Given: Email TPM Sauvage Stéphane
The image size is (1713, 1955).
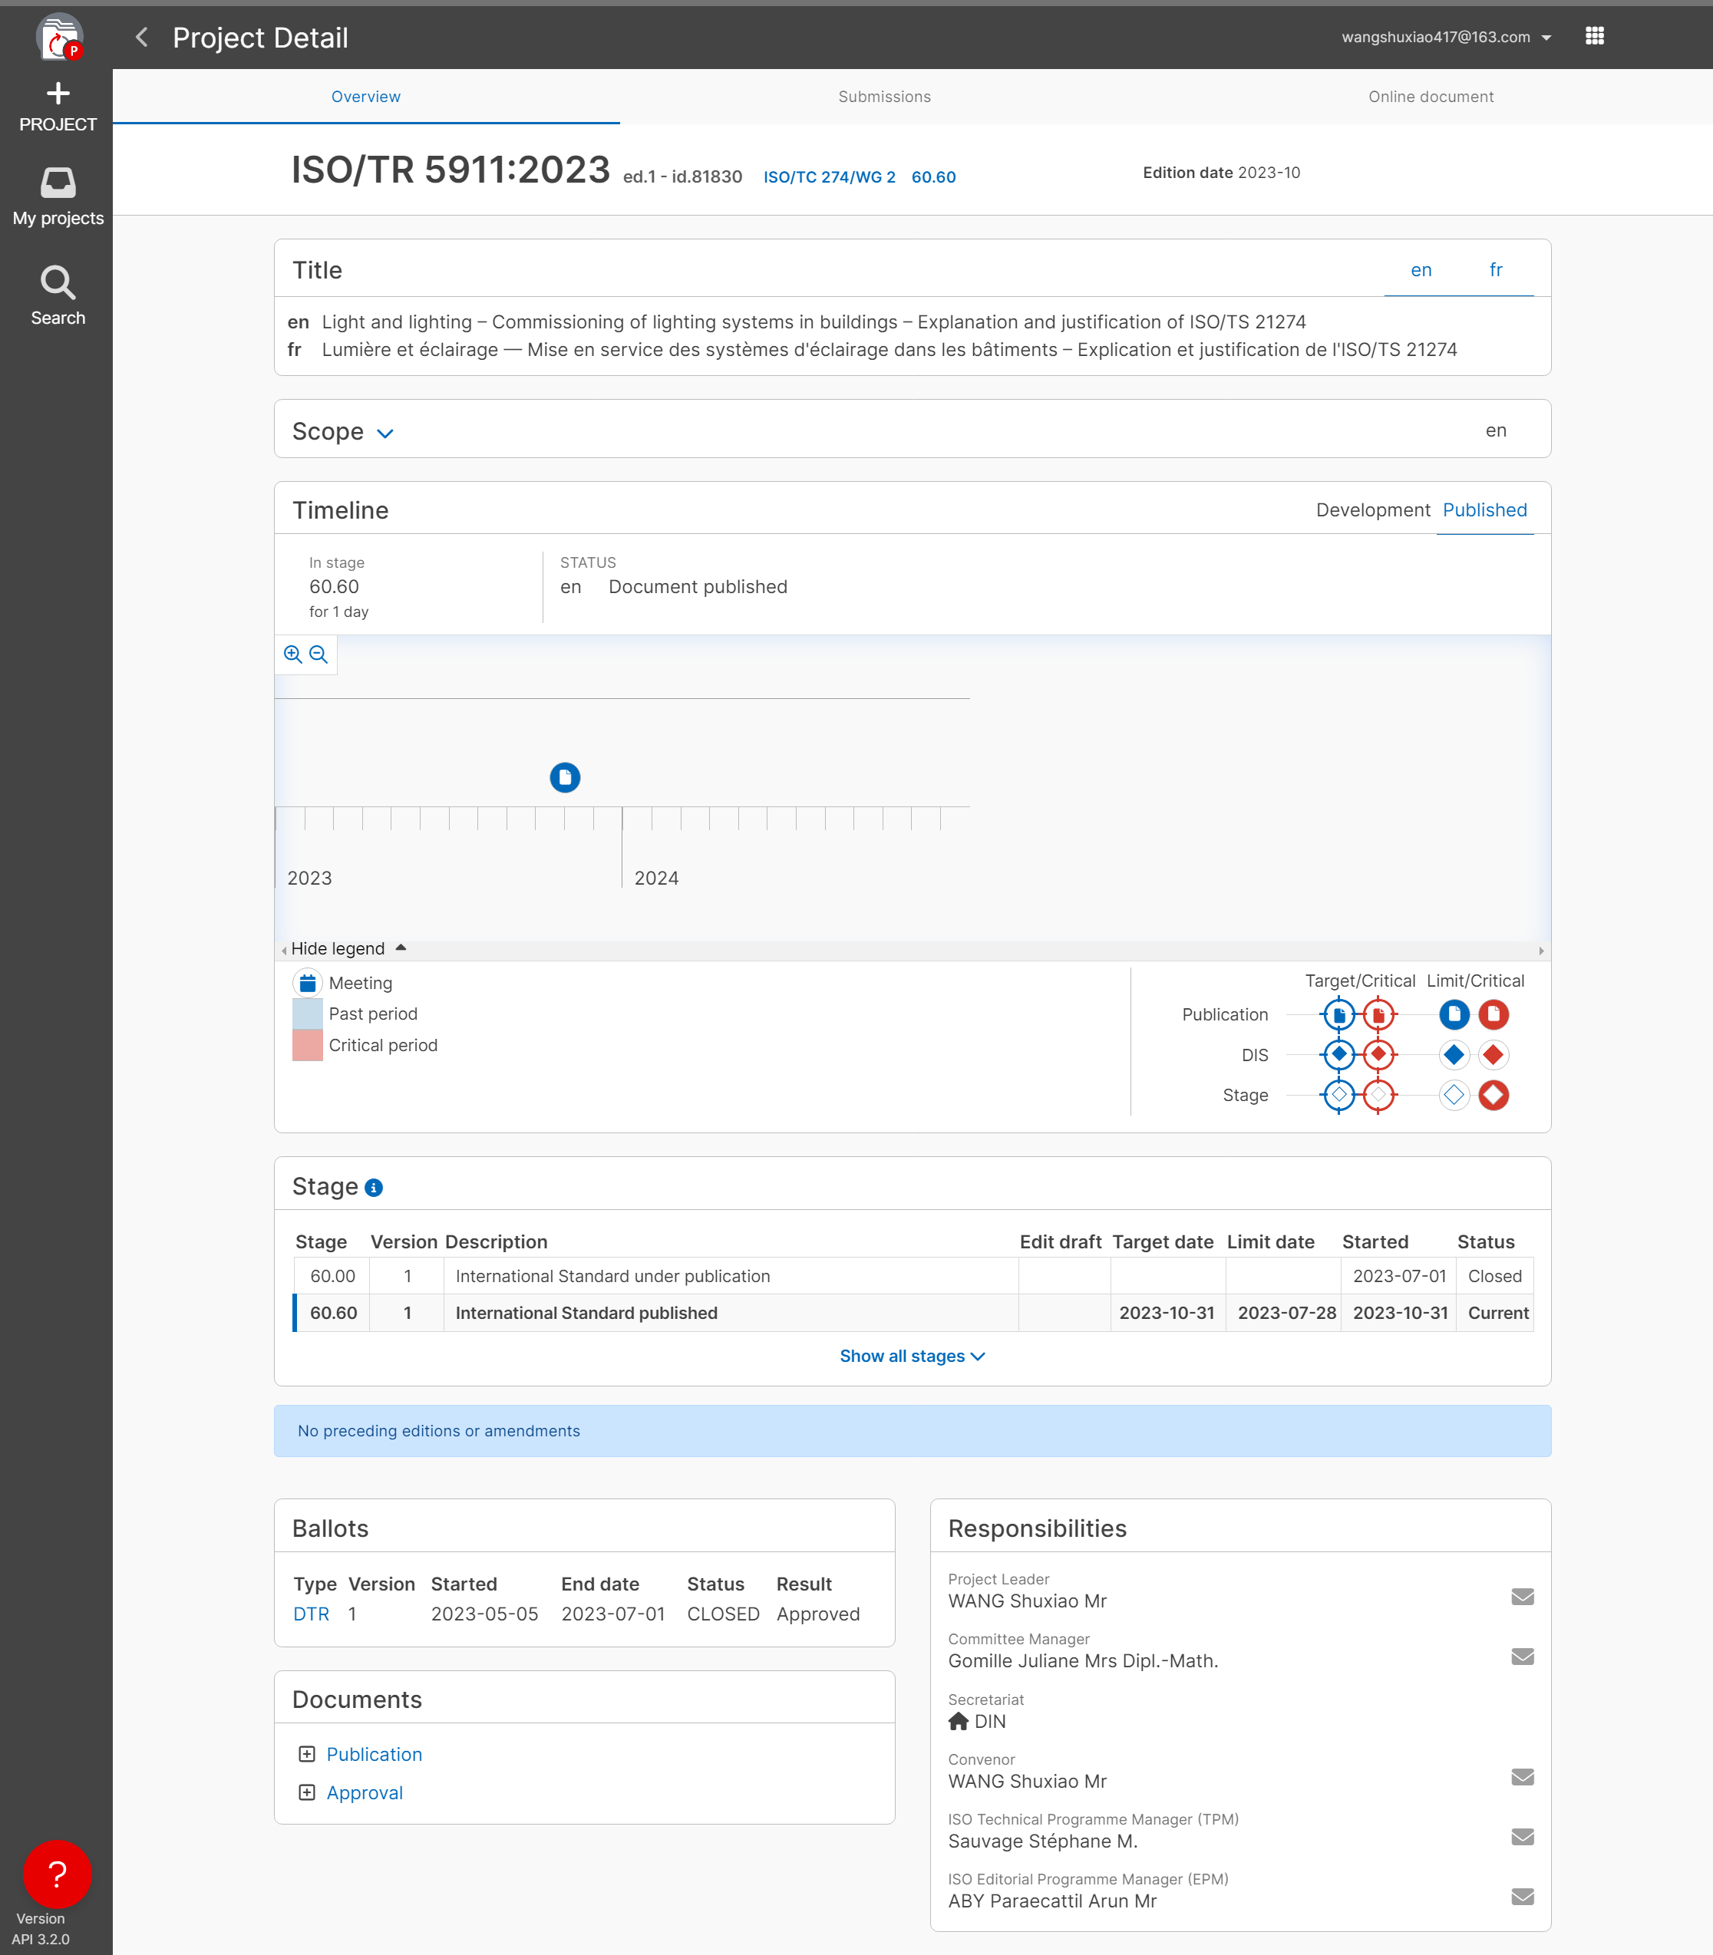Looking at the screenshot, I should click(1522, 1837).
